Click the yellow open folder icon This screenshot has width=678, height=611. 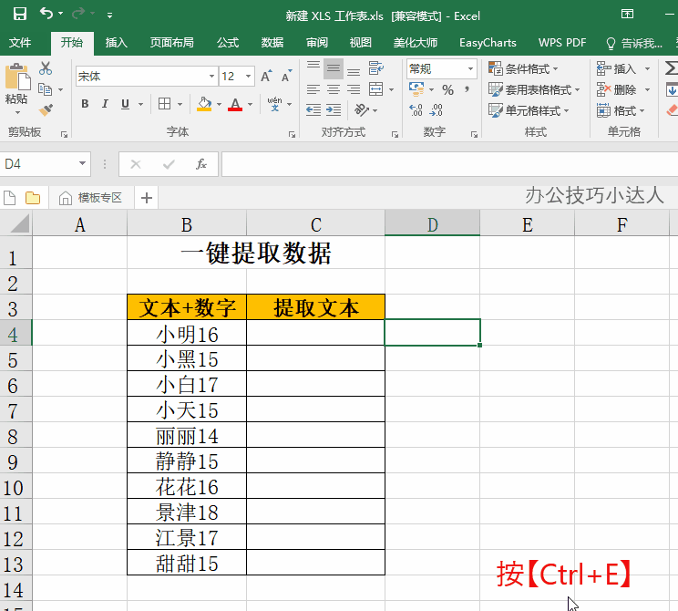33,198
